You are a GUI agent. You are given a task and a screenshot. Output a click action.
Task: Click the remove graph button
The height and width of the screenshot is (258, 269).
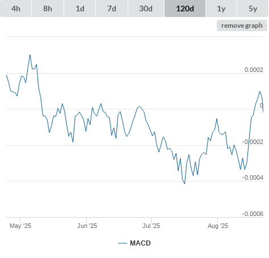[x=242, y=26]
